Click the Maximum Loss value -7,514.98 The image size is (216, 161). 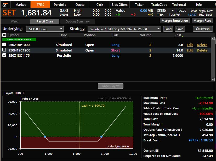(x=206, y=103)
